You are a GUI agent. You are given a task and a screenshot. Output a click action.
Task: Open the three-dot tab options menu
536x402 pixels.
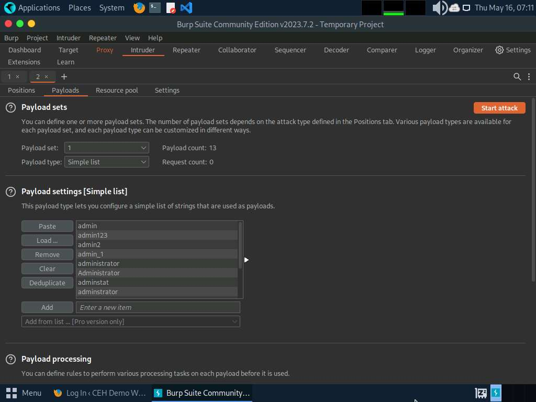(x=529, y=76)
